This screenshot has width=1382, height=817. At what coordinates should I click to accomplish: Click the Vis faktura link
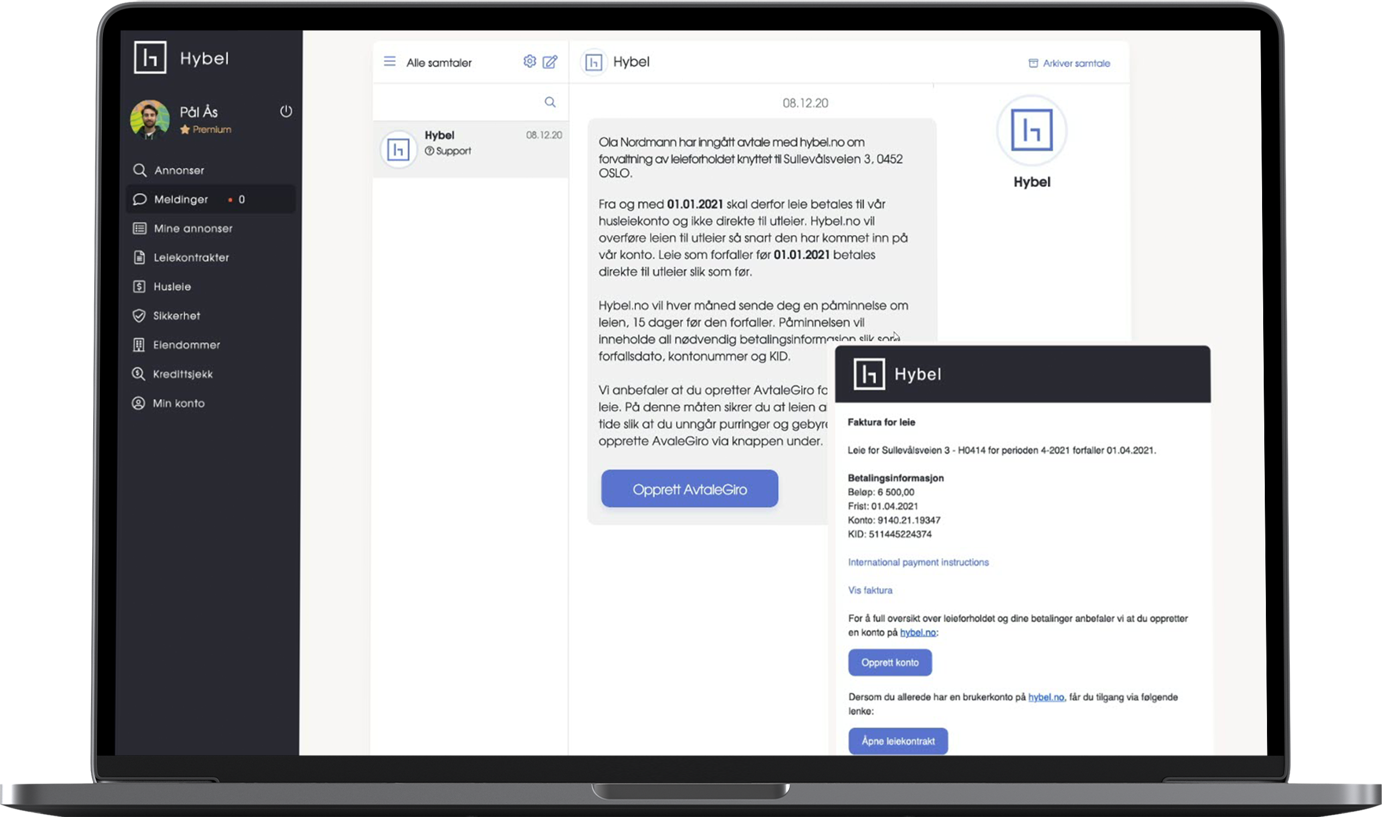(x=870, y=590)
